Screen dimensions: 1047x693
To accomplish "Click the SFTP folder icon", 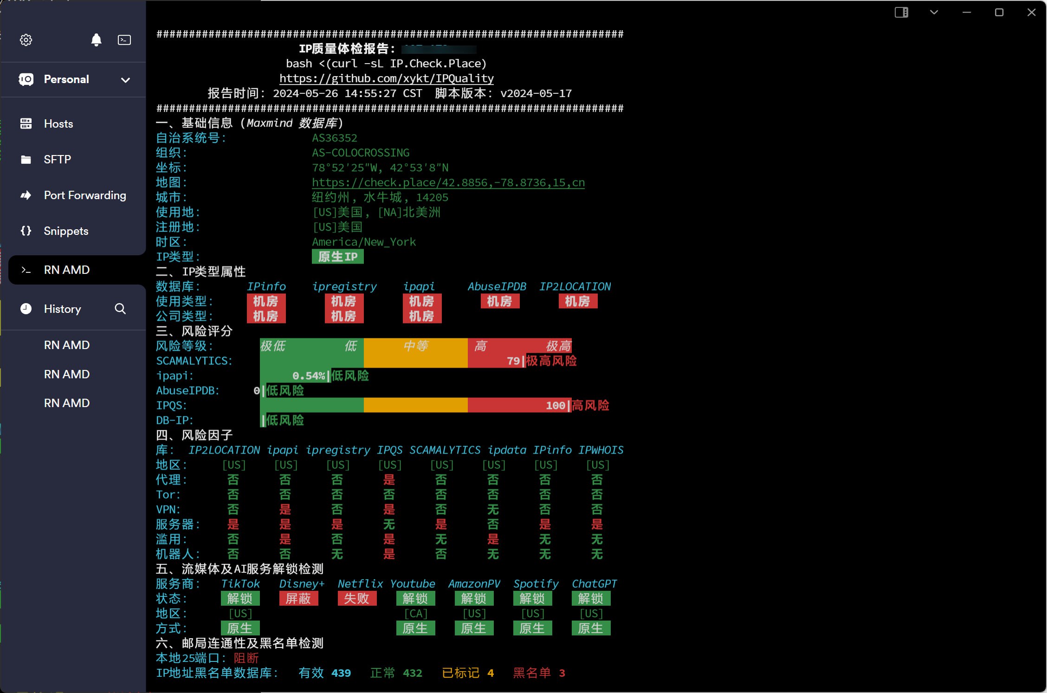I will click(x=26, y=160).
